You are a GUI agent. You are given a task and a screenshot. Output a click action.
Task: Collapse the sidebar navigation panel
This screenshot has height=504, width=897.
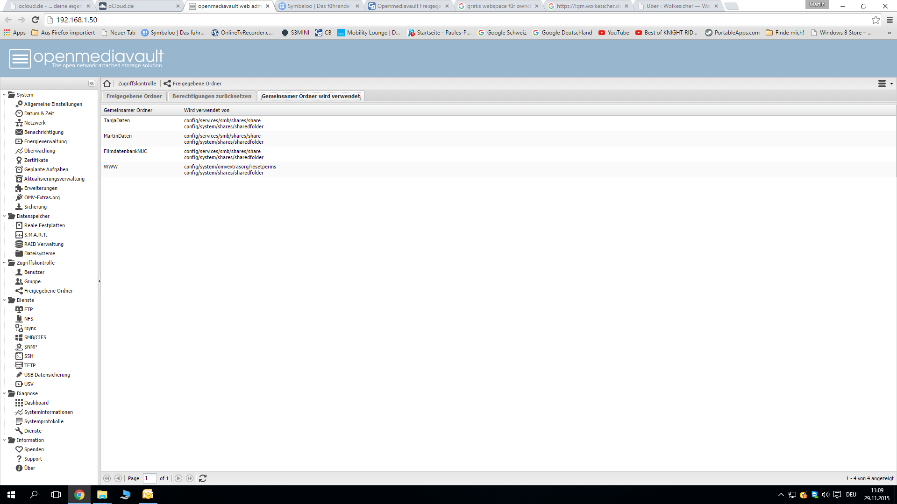92,83
